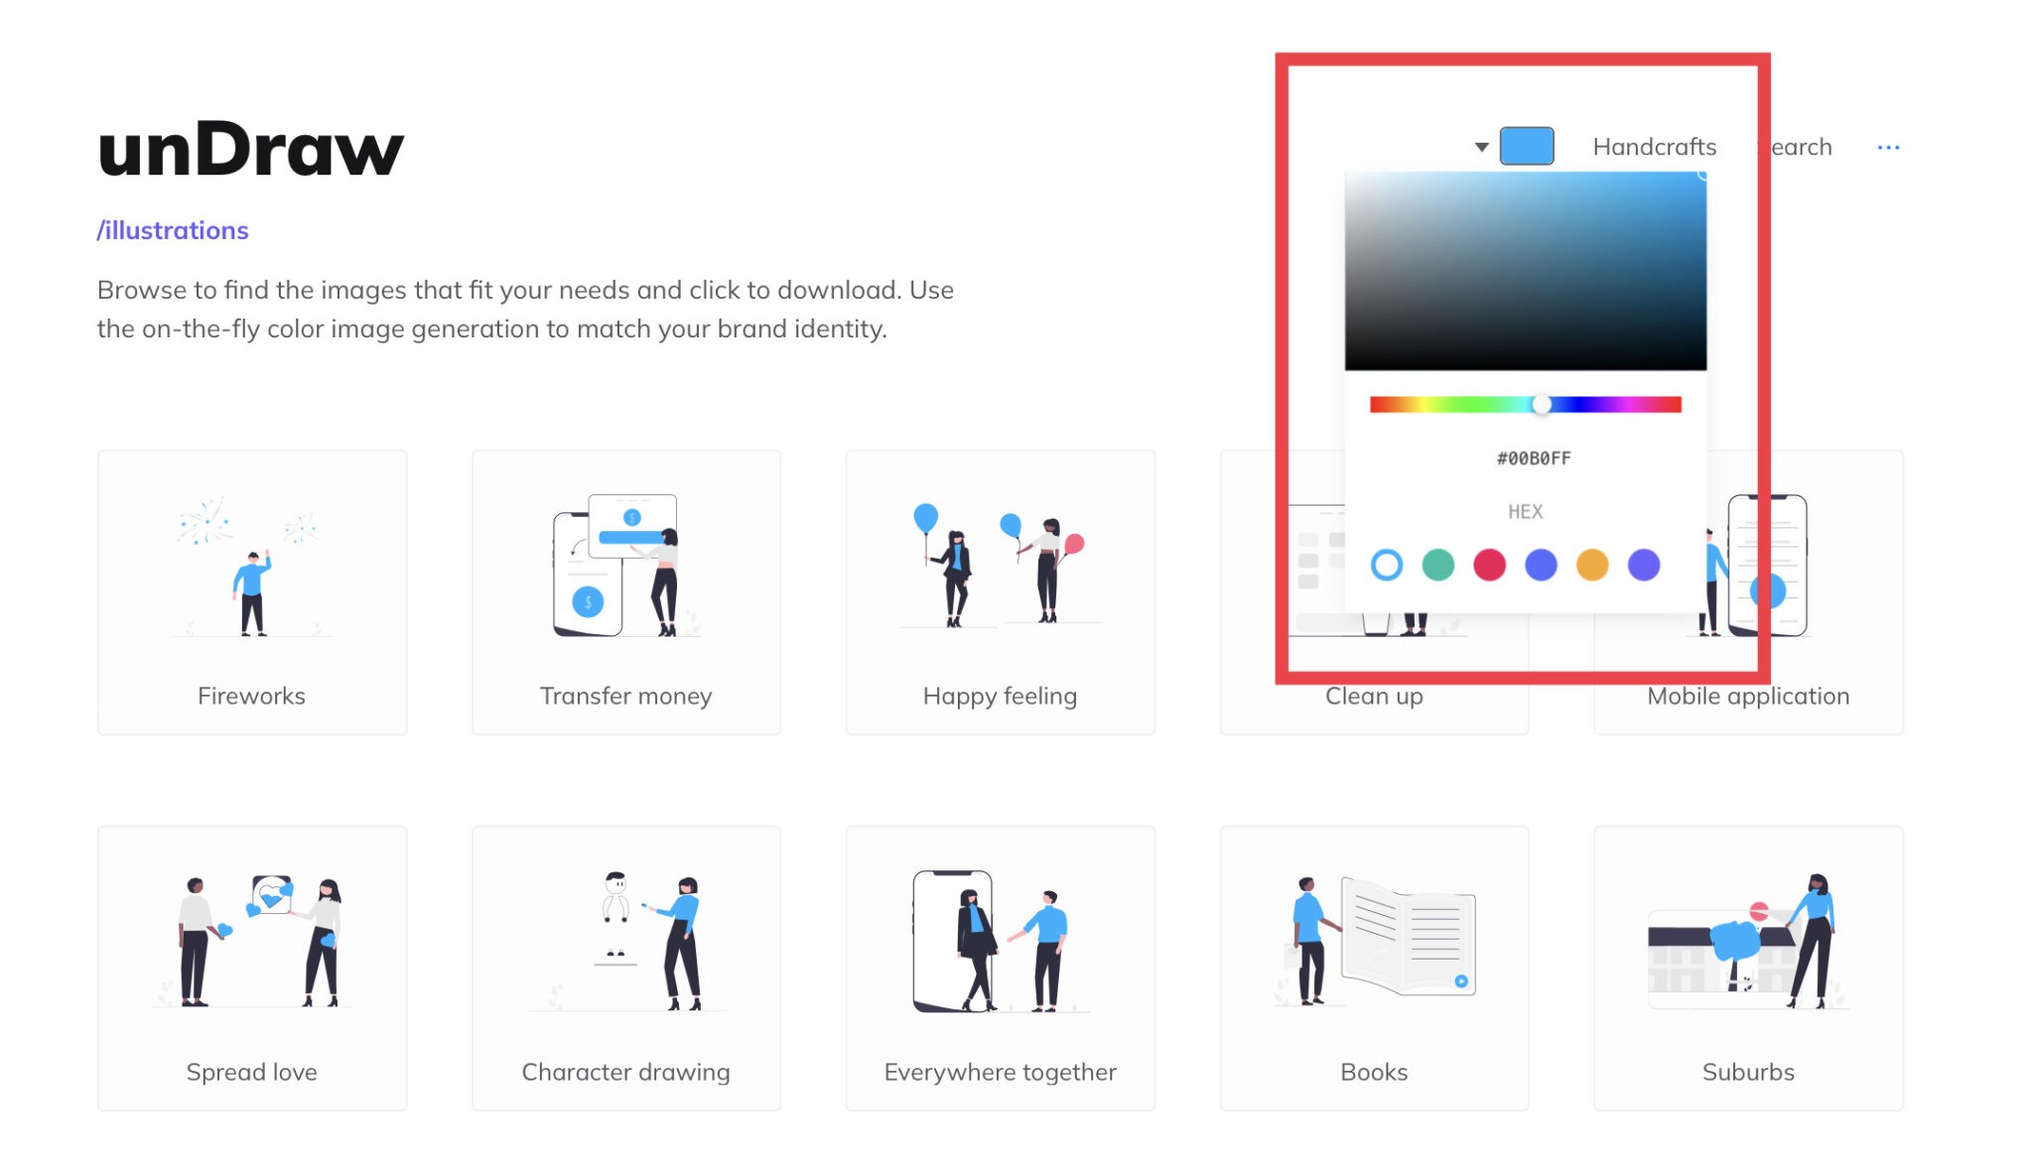Select the green preset color
This screenshot has height=1171, width=2033.
1438,566
